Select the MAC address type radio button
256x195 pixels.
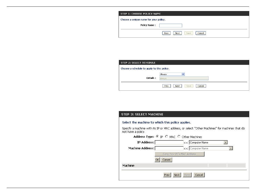(167, 137)
